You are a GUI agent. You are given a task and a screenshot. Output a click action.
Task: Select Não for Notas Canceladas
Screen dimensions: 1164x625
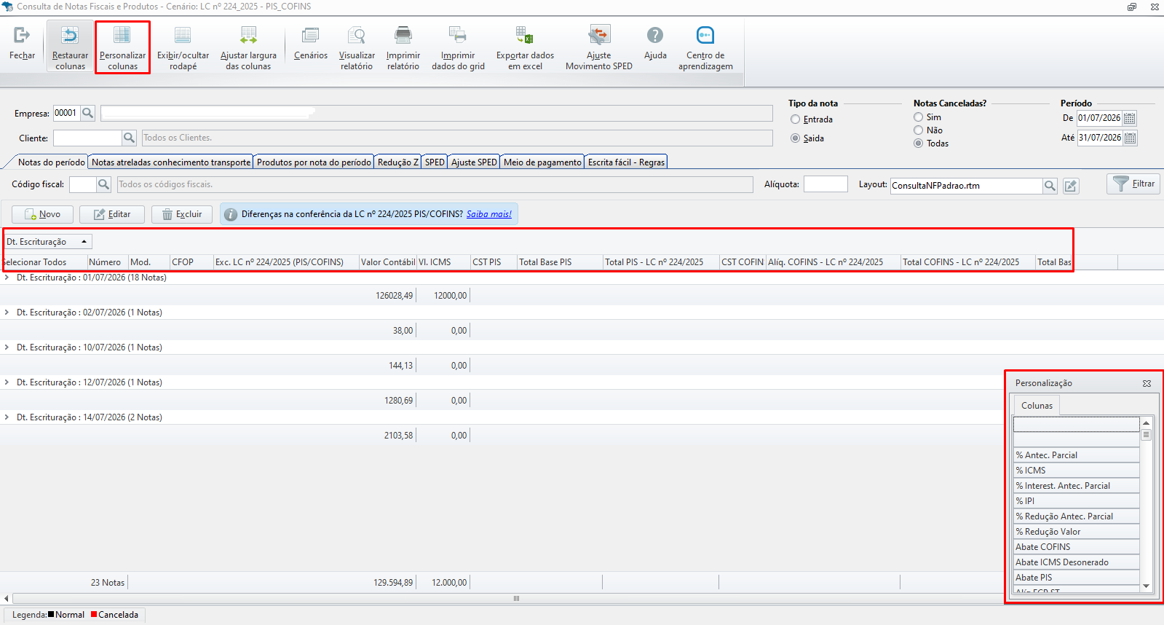coord(919,130)
